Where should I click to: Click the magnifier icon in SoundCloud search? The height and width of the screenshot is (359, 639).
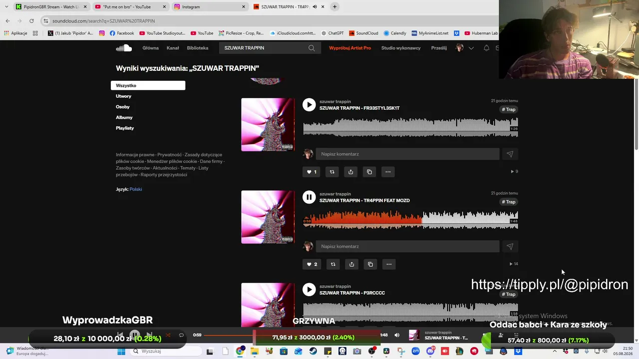tap(312, 48)
